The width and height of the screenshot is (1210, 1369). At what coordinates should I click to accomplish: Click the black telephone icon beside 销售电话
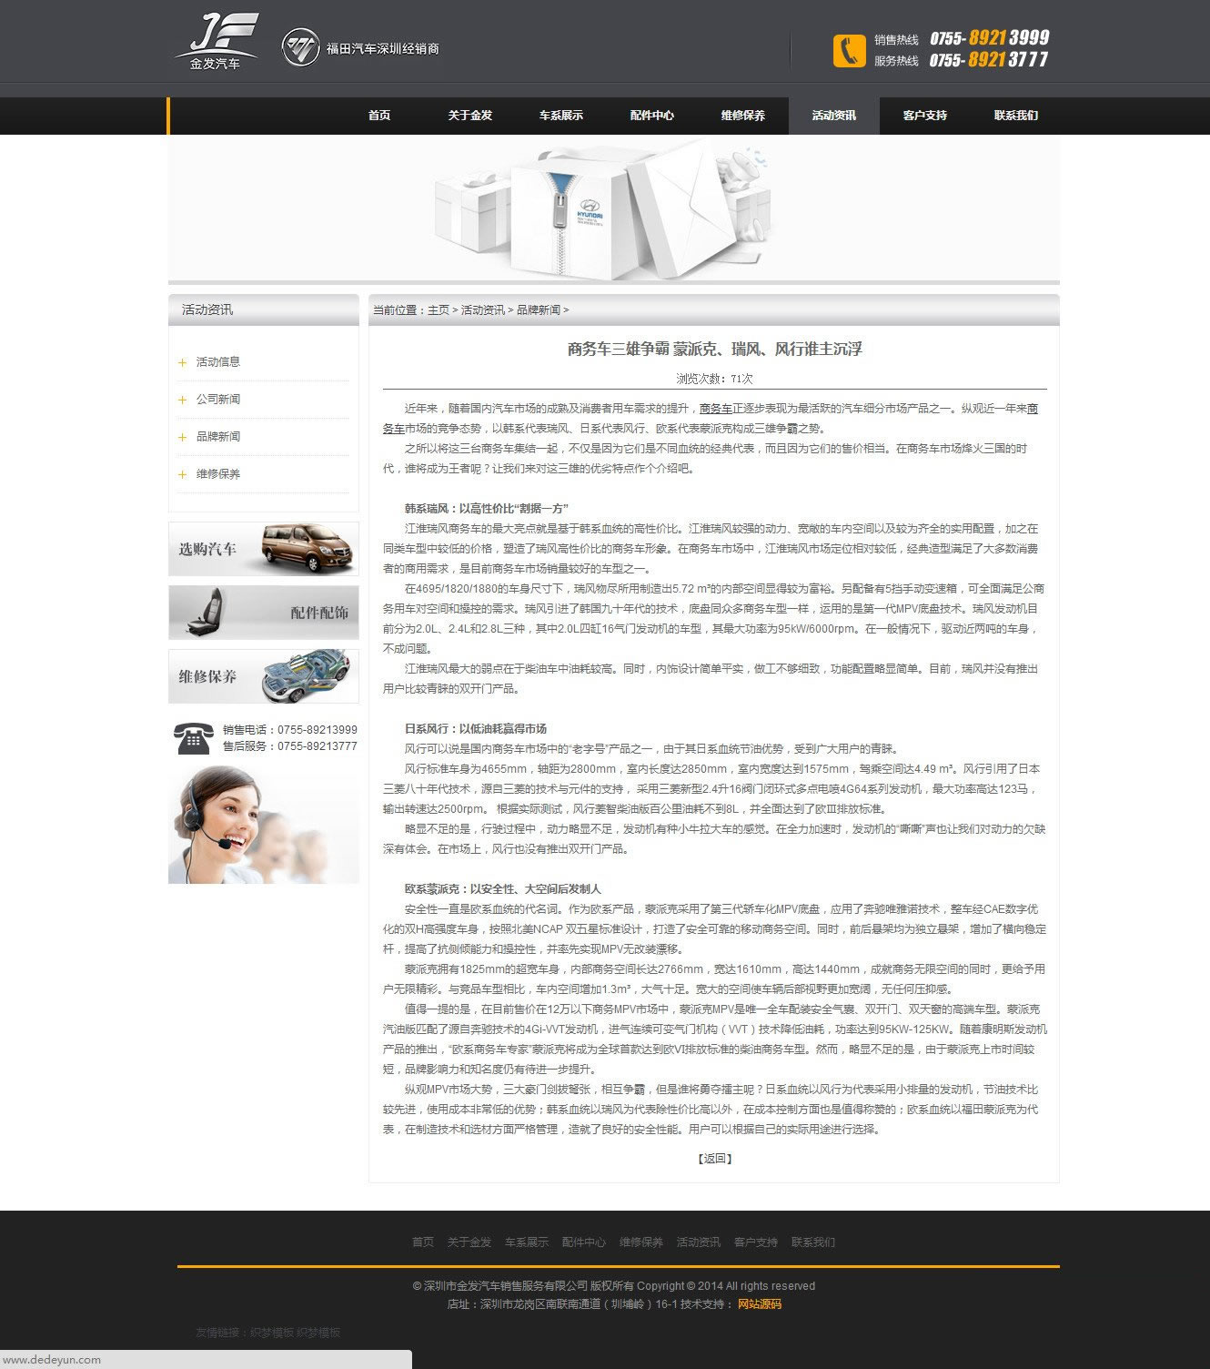point(193,737)
